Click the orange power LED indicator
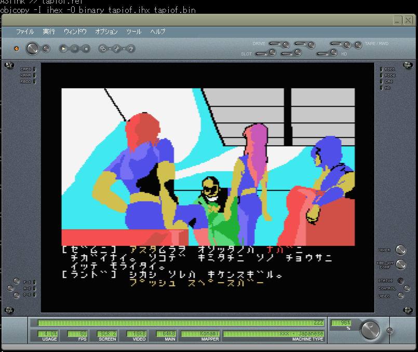This screenshot has height=352, width=418. (x=17, y=49)
